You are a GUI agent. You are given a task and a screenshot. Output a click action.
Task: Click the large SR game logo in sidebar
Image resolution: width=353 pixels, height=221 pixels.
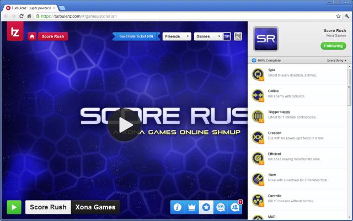tap(266, 39)
